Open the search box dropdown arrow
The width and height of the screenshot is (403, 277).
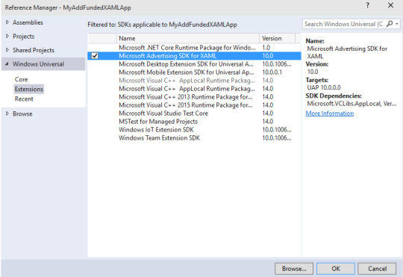pyautogui.click(x=397, y=24)
